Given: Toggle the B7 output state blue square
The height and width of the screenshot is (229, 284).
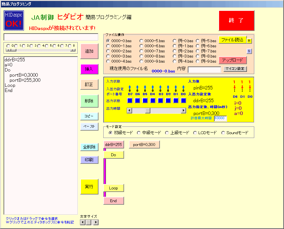Looking at the screenshot, I should coord(130,101).
